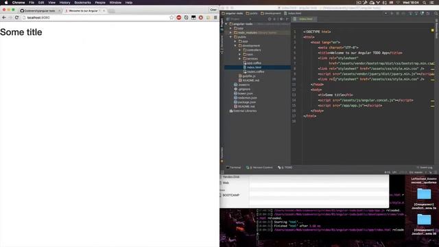The height and width of the screenshot is (247, 439).
Task: Open the File menu
Action: 32,3
